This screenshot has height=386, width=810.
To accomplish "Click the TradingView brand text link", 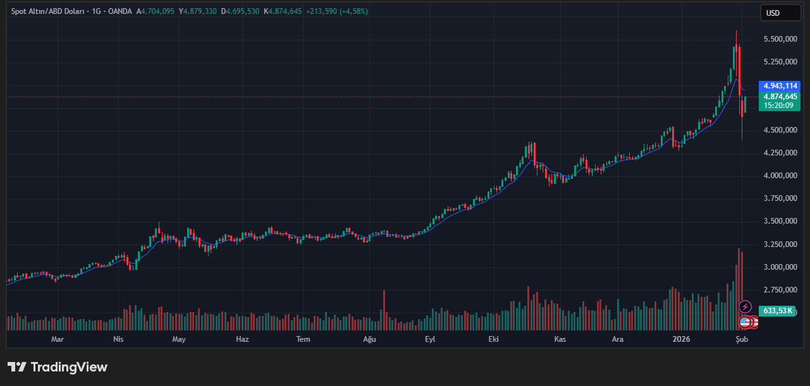I will [69, 367].
